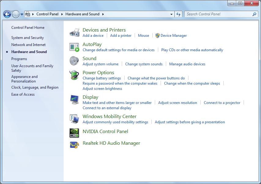Click Change battery settings
Image resolution: width=261 pixels, height=184 pixels.
point(102,78)
